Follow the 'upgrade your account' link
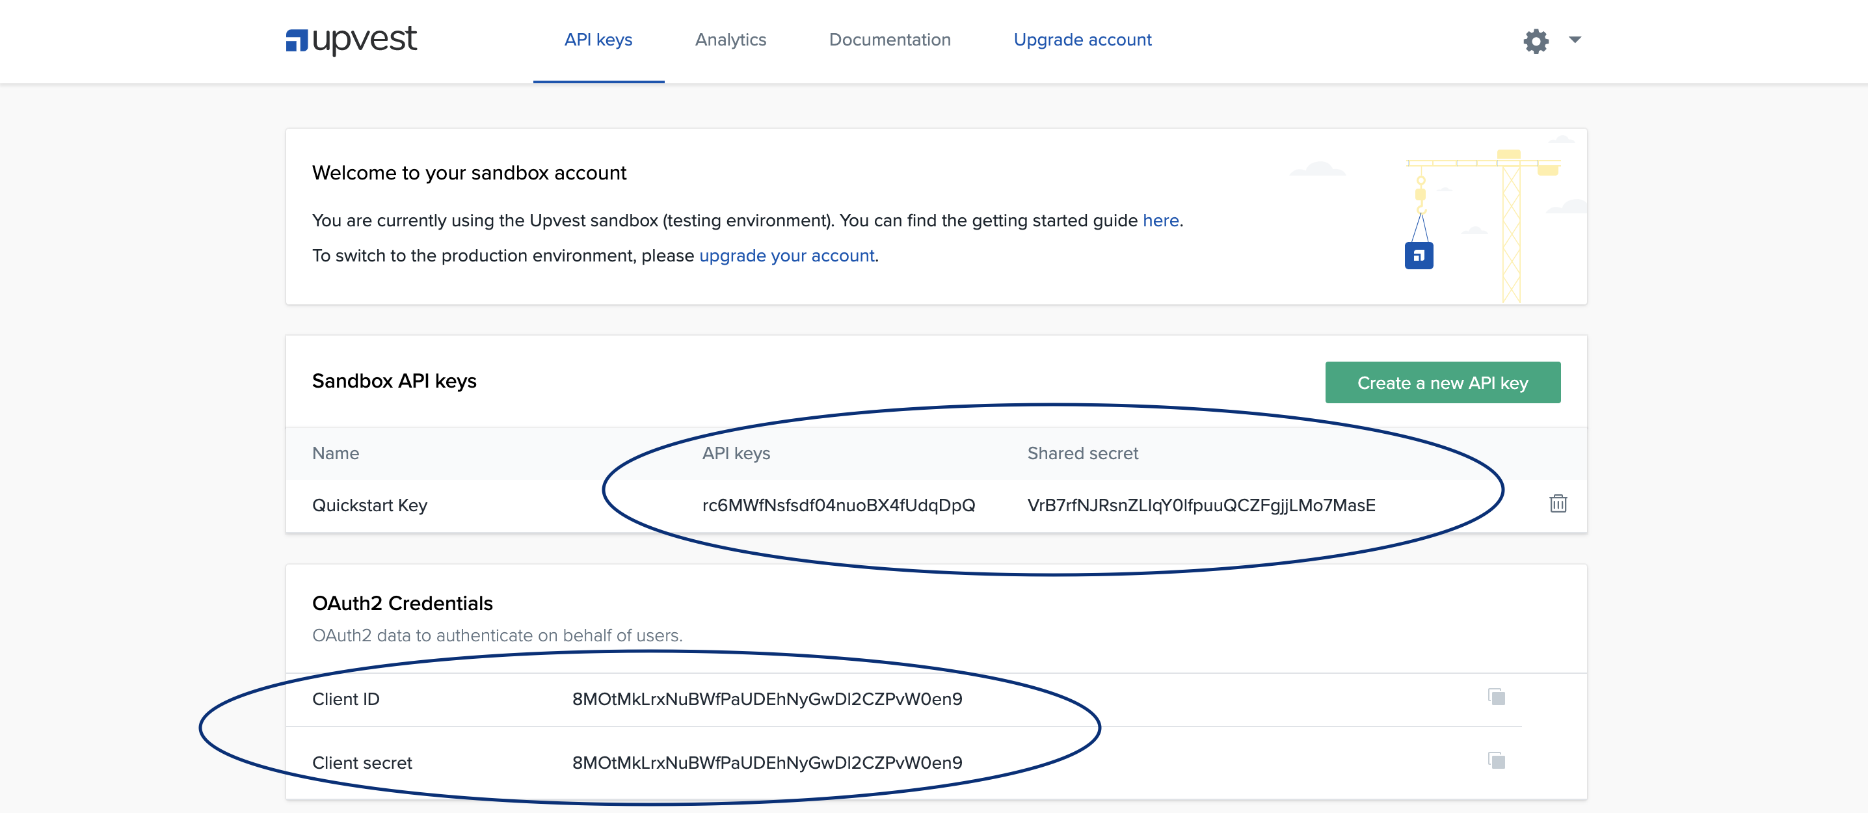This screenshot has width=1868, height=813. 787,256
